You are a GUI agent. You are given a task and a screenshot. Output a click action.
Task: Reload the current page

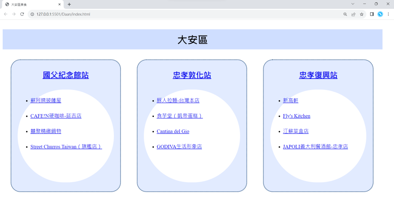pos(22,14)
